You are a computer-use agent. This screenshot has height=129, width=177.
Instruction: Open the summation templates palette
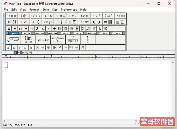[x=48, y=22]
